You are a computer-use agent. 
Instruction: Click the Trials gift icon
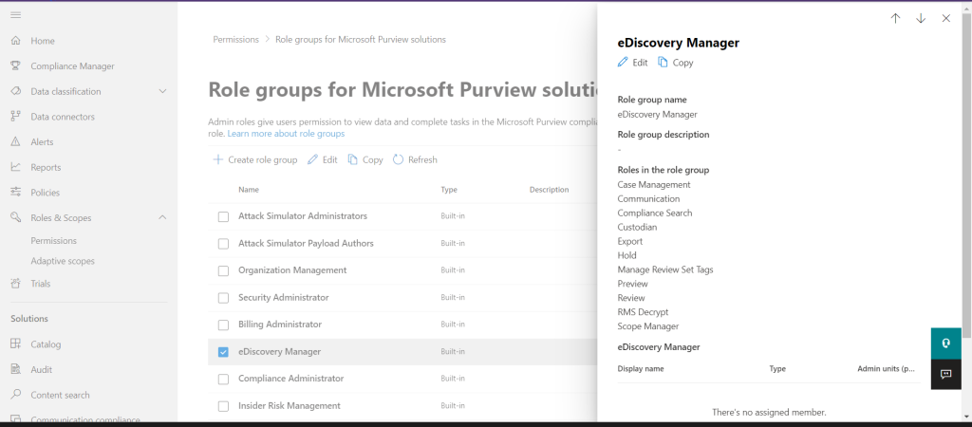click(16, 284)
